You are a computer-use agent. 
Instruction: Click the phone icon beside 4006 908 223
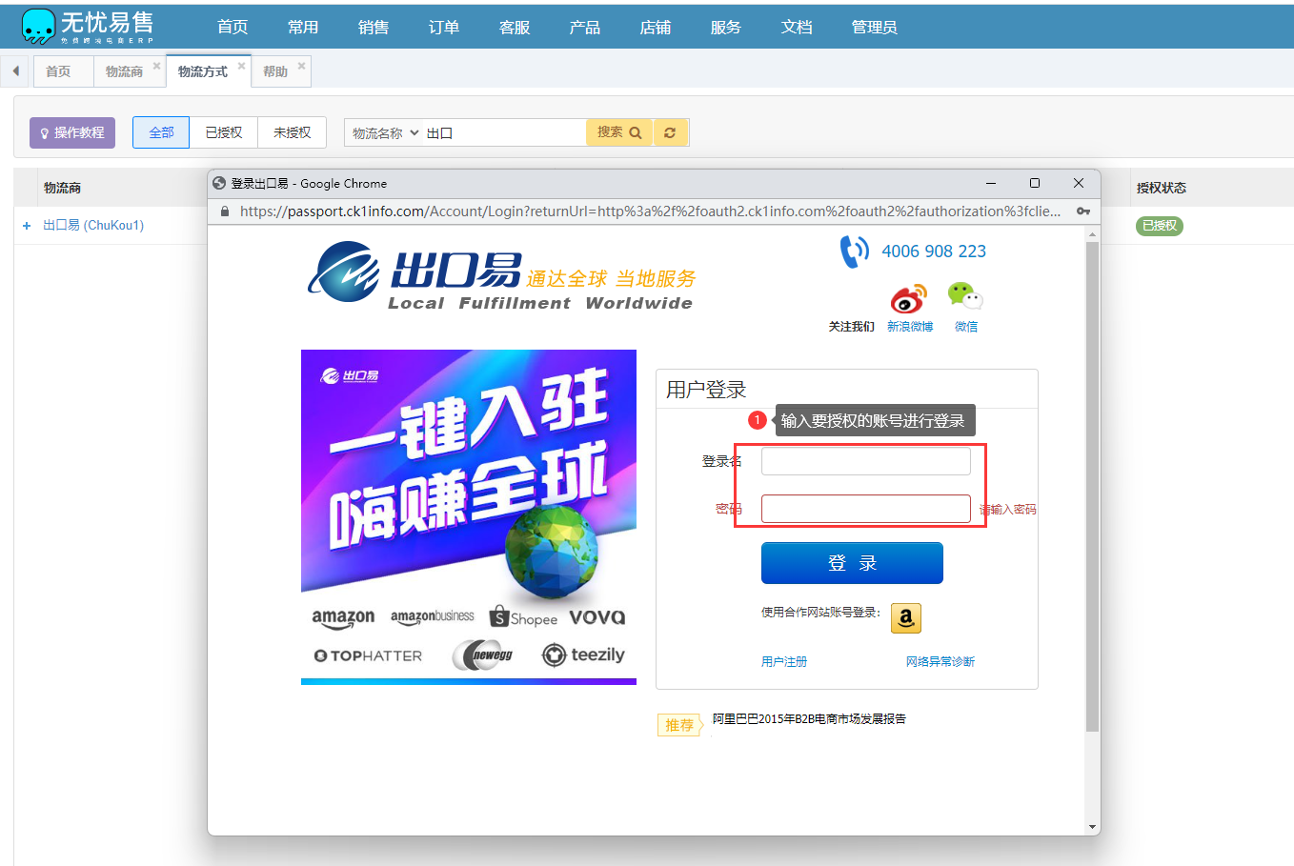tap(854, 252)
